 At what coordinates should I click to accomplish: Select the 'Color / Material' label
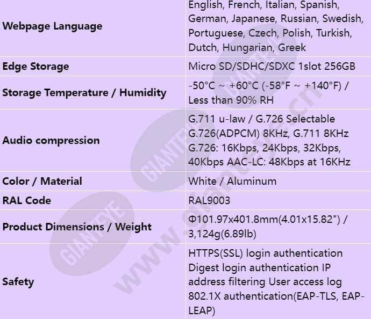[42, 181]
